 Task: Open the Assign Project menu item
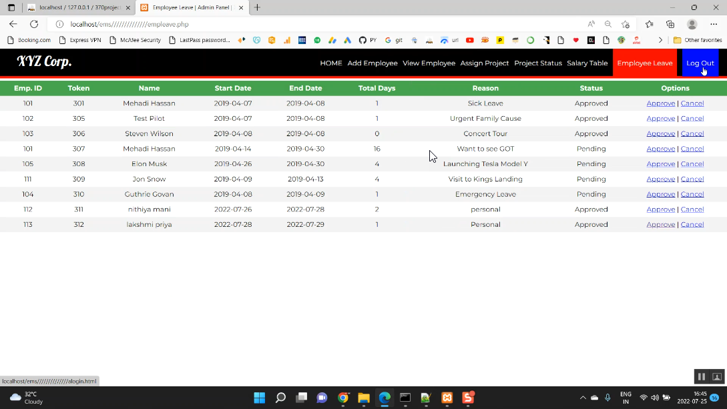[485, 63]
